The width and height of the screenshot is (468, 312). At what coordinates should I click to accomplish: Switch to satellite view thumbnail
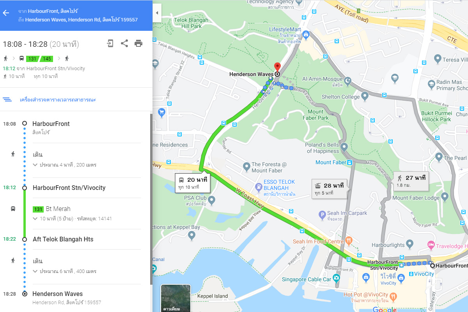(175, 298)
